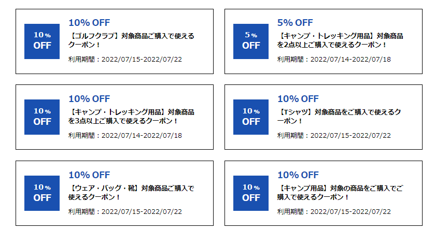Click the 10% OFF badge for Tシャツ coupon

click(251, 117)
